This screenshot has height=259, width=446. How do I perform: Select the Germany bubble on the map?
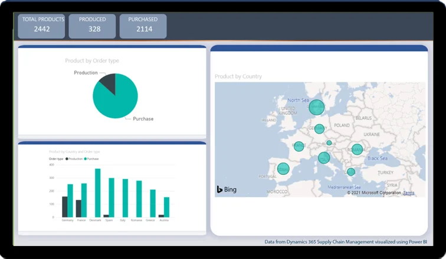click(319, 128)
